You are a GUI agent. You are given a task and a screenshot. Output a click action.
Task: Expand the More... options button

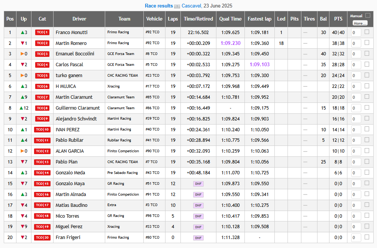[x=360, y=23]
